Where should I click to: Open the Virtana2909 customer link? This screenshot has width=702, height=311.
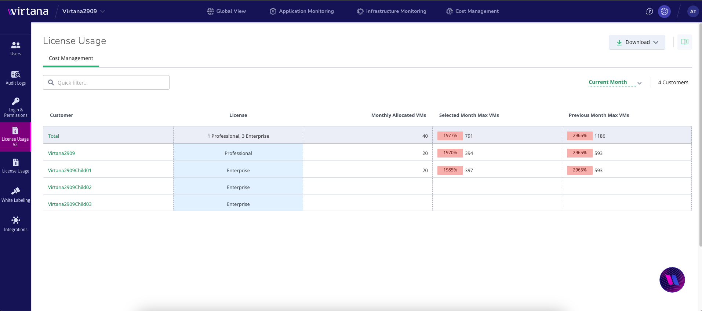point(61,153)
